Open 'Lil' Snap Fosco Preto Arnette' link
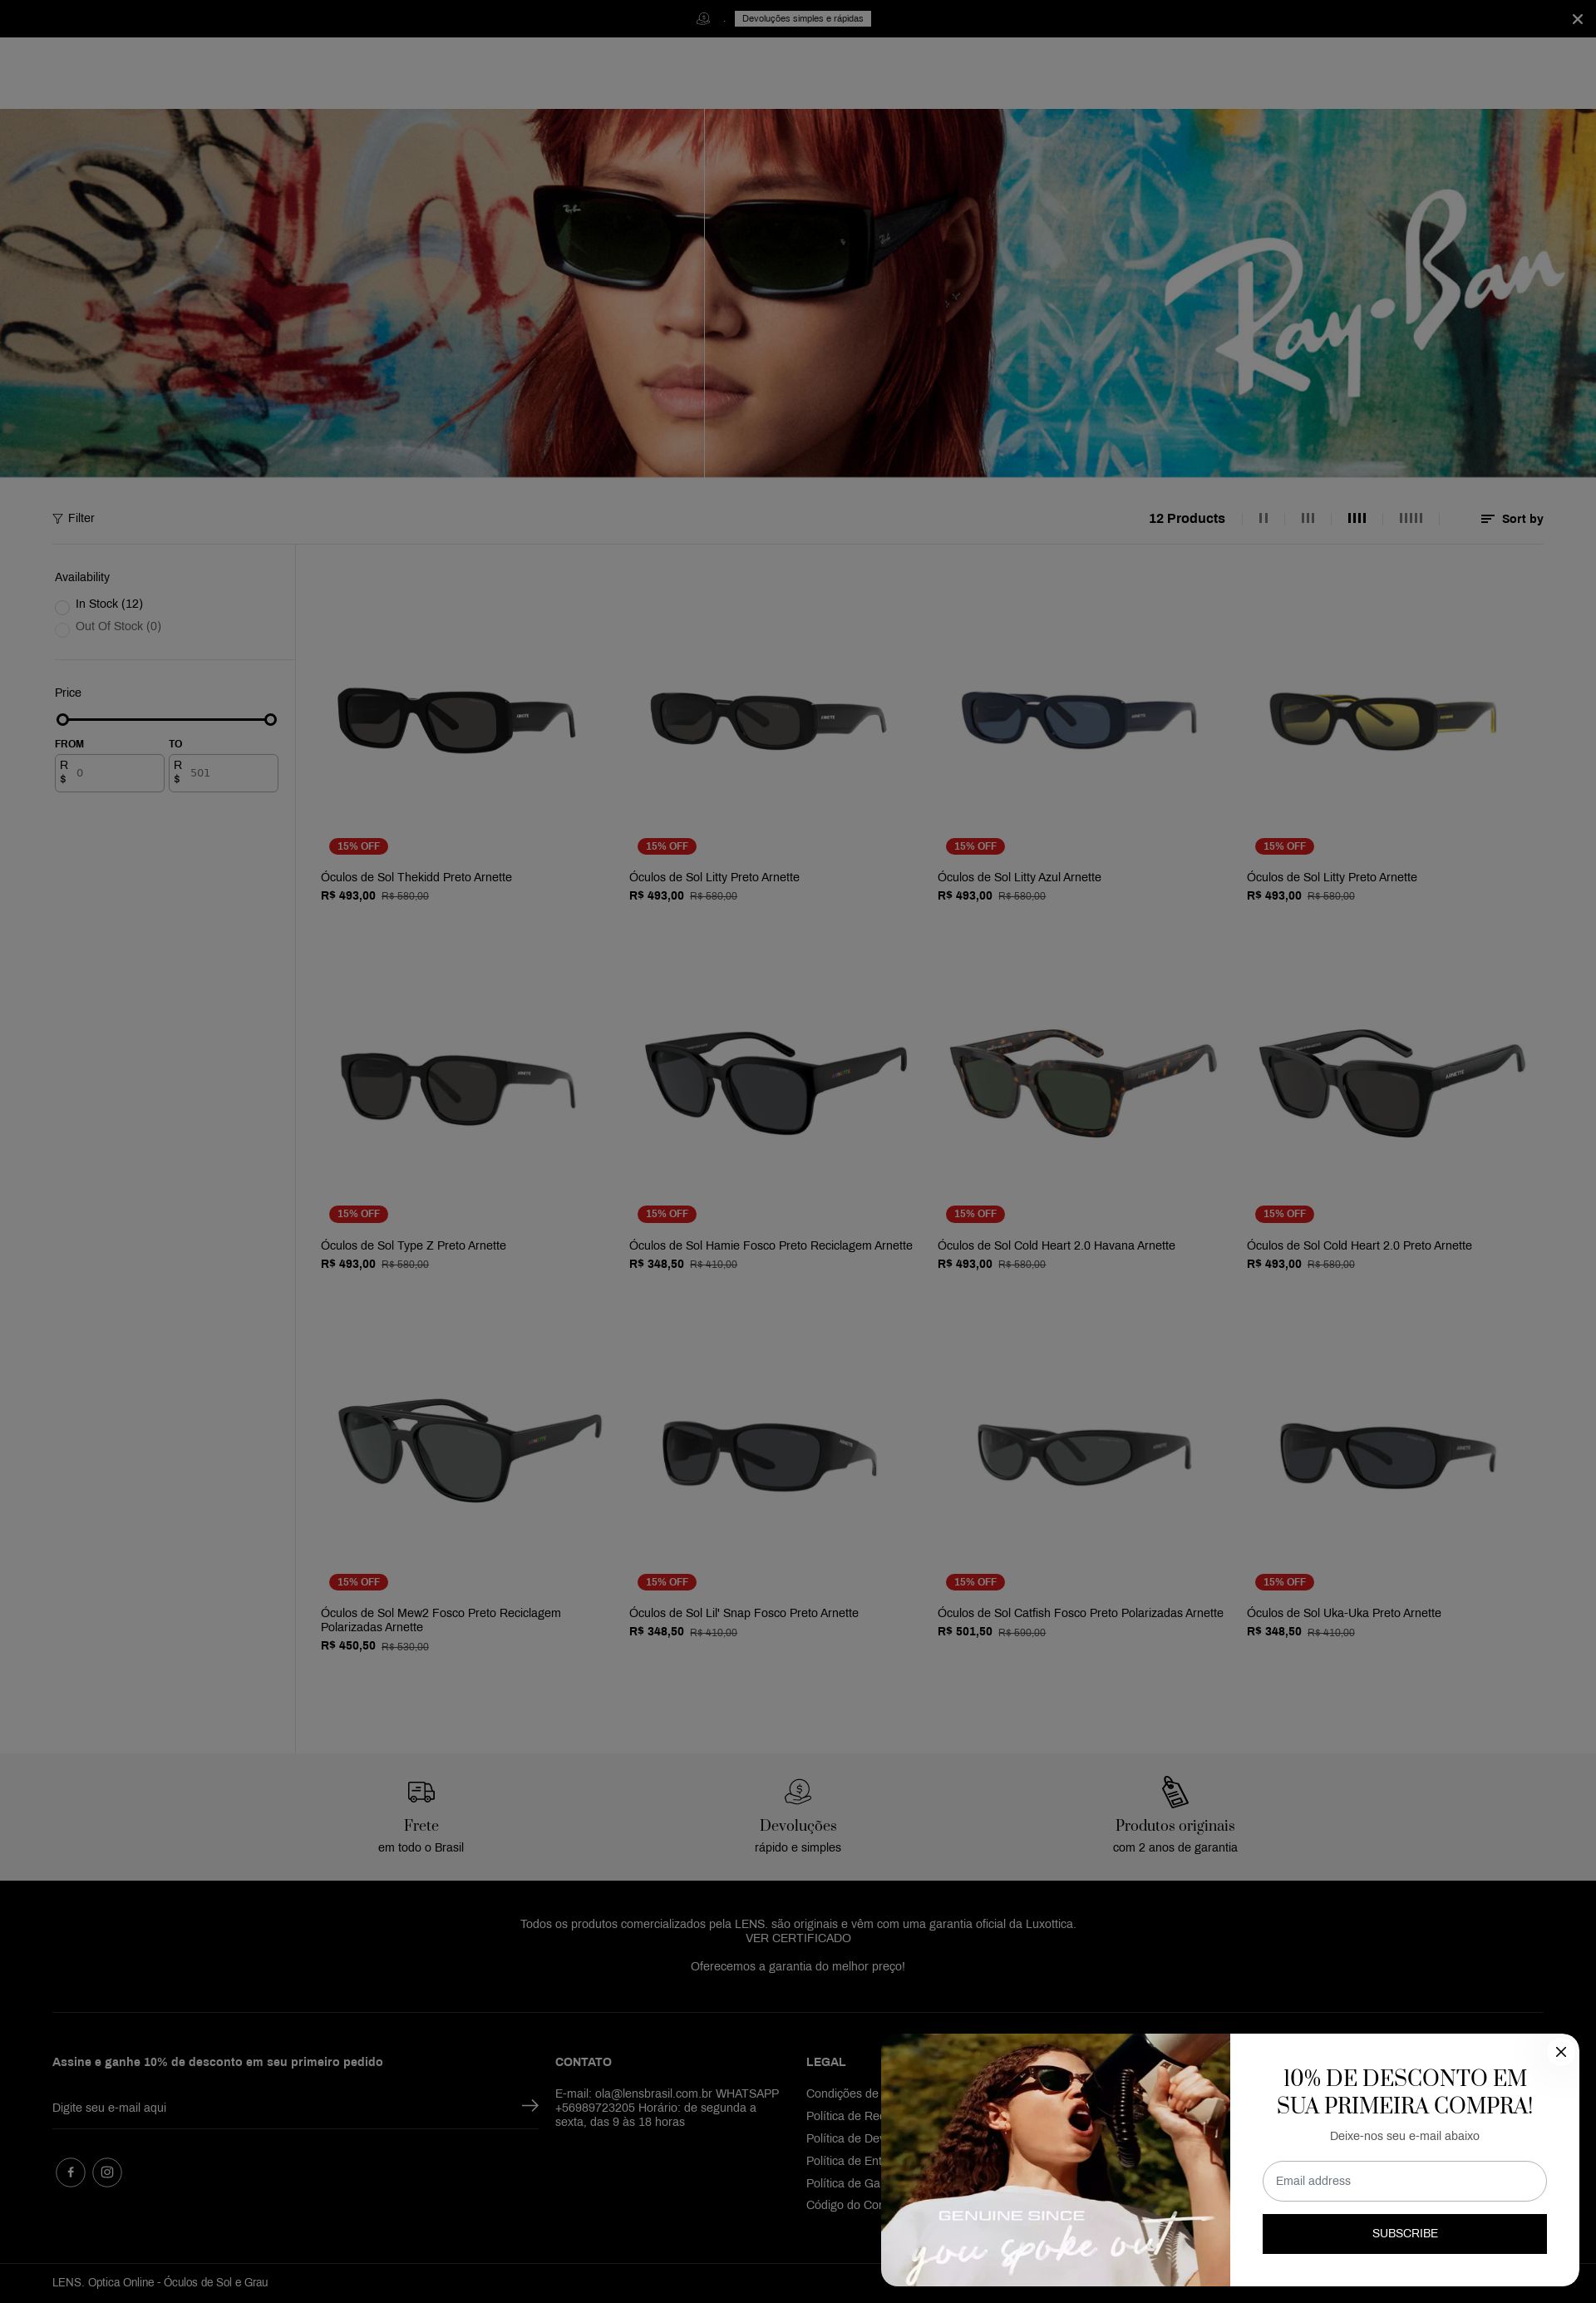Screen dimensions: 1596x2303 coord(743,1613)
